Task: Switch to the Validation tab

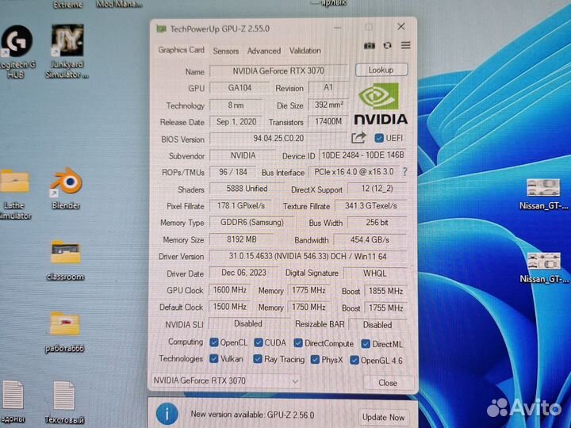Action: (x=305, y=51)
